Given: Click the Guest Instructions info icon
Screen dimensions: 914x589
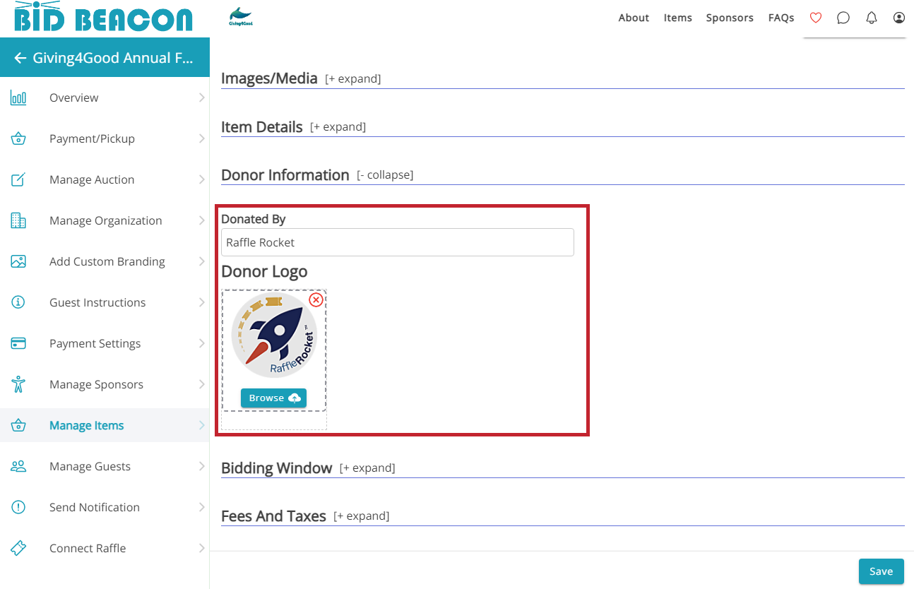Looking at the screenshot, I should (18, 303).
